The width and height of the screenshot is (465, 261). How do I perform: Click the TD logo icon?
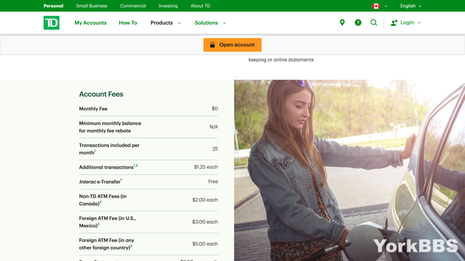coord(51,23)
